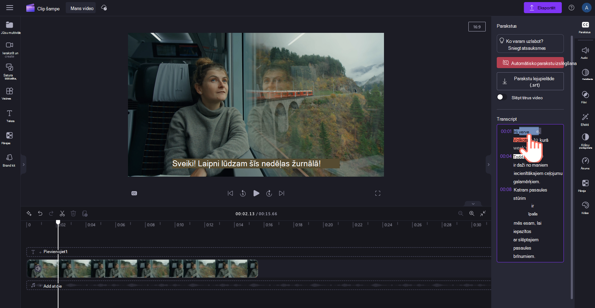
Task: Collapse the timeline with chevron
Action: click(473, 204)
